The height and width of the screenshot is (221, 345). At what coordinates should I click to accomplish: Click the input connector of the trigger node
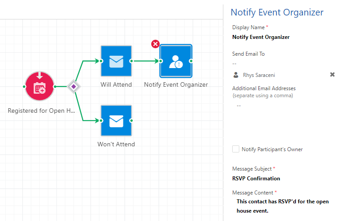24,87
